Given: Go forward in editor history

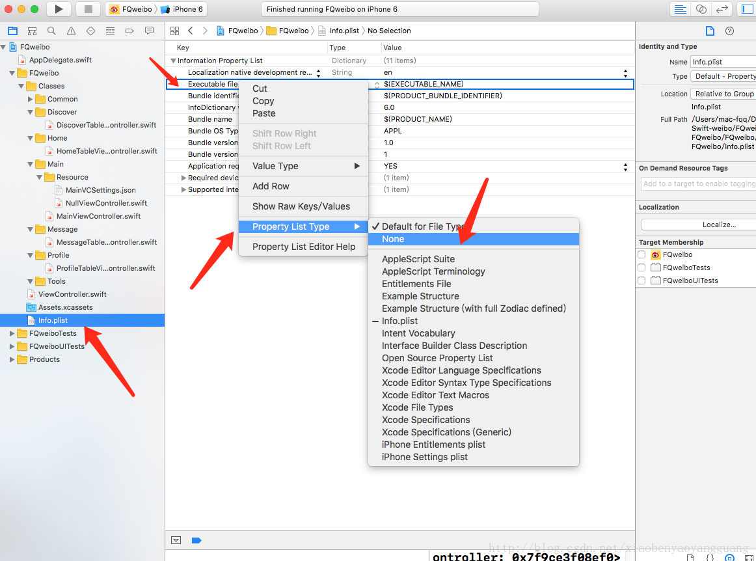Looking at the screenshot, I should tap(205, 31).
